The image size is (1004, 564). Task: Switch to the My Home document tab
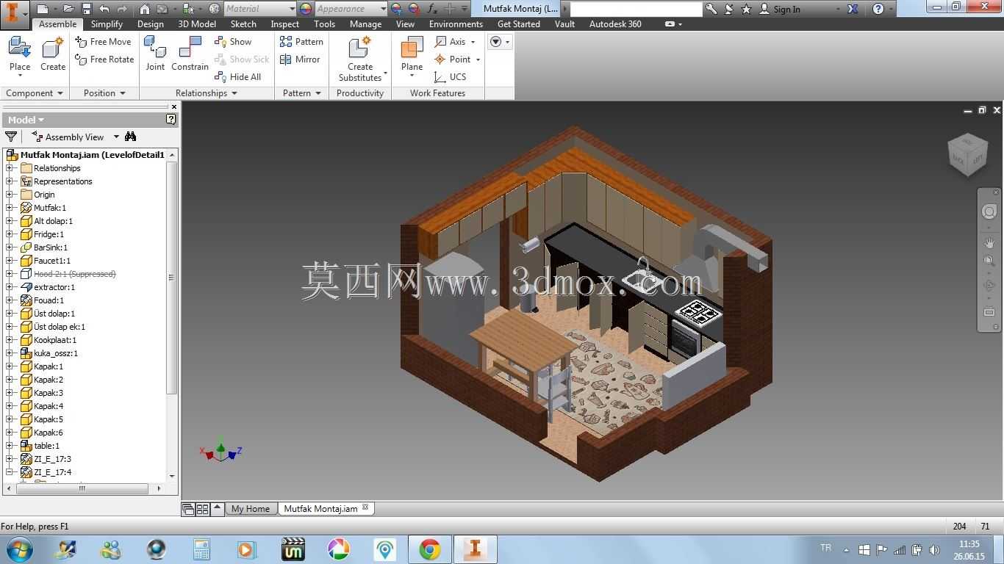tap(251, 509)
